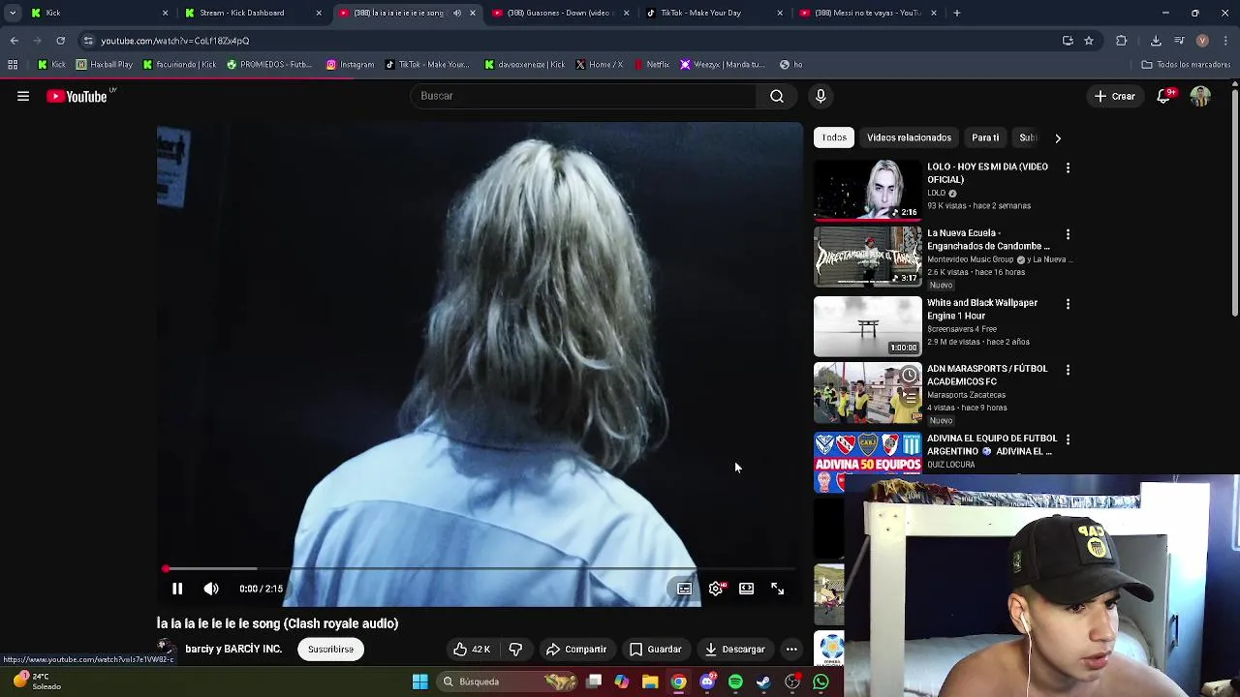Start voice search with microphone icon
The height and width of the screenshot is (697, 1240).
tap(821, 96)
